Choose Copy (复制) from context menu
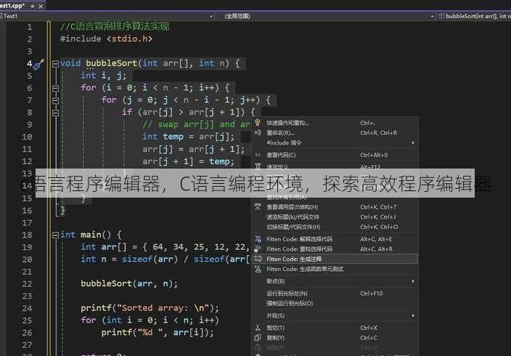This screenshot has height=356, width=511. tap(335, 338)
